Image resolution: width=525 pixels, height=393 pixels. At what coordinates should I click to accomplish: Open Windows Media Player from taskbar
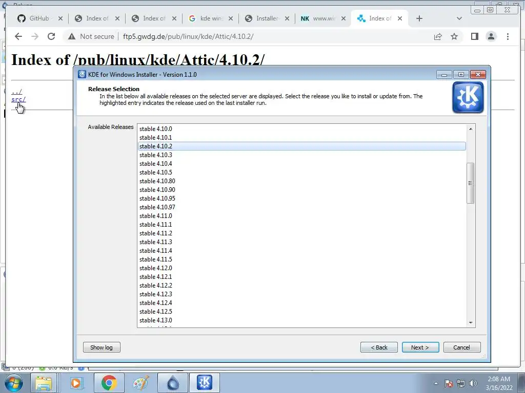pos(76,383)
